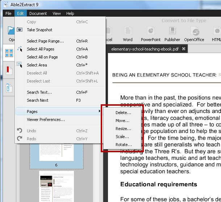Click the Undo arrow icon
Viewport: 221px width, 202px height.
[20, 130]
